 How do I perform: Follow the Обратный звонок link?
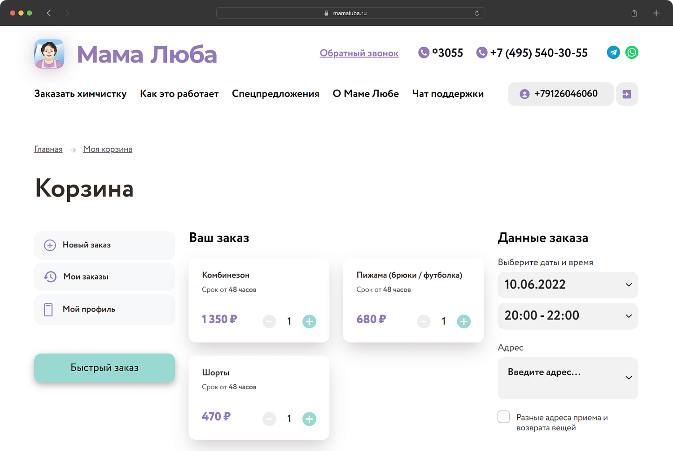[x=358, y=53]
